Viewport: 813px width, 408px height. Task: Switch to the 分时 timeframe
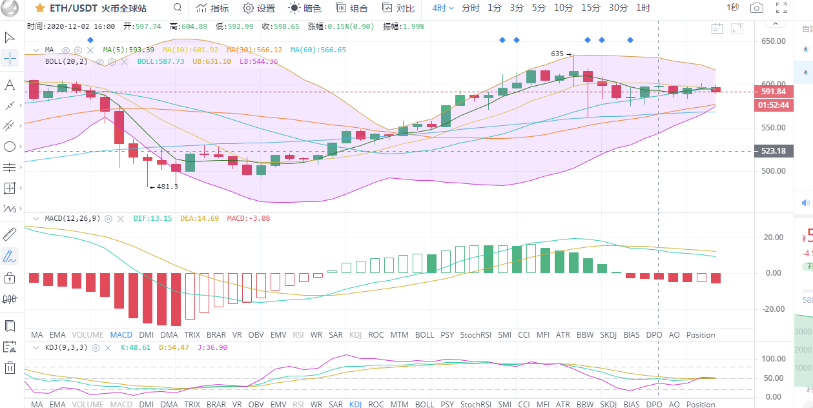pyautogui.click(x=471, y=8)
